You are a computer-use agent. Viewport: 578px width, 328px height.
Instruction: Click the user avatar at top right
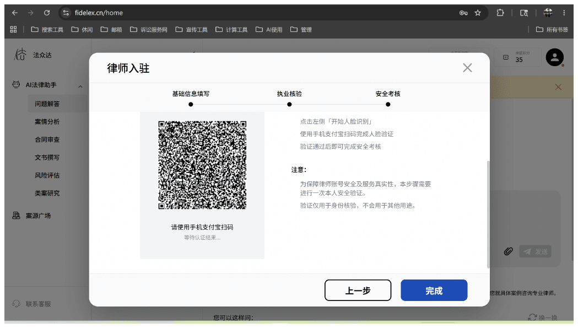[x=555, y=57]
